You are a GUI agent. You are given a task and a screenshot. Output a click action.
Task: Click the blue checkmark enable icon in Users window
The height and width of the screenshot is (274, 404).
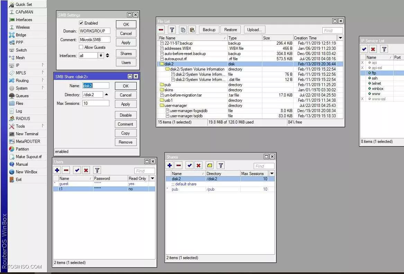[x=77, y=170]
